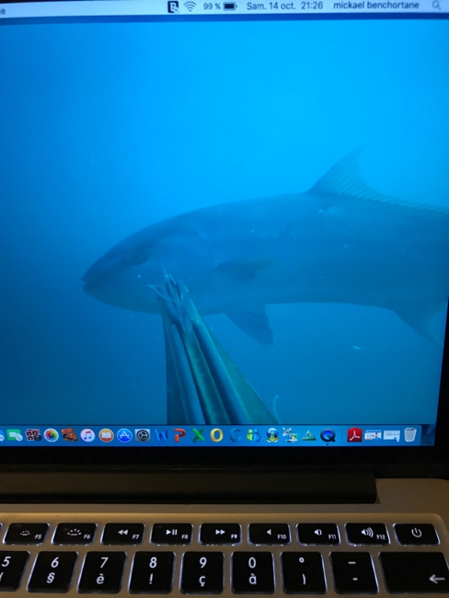Open System Preferences gear icon

point(143,435)
